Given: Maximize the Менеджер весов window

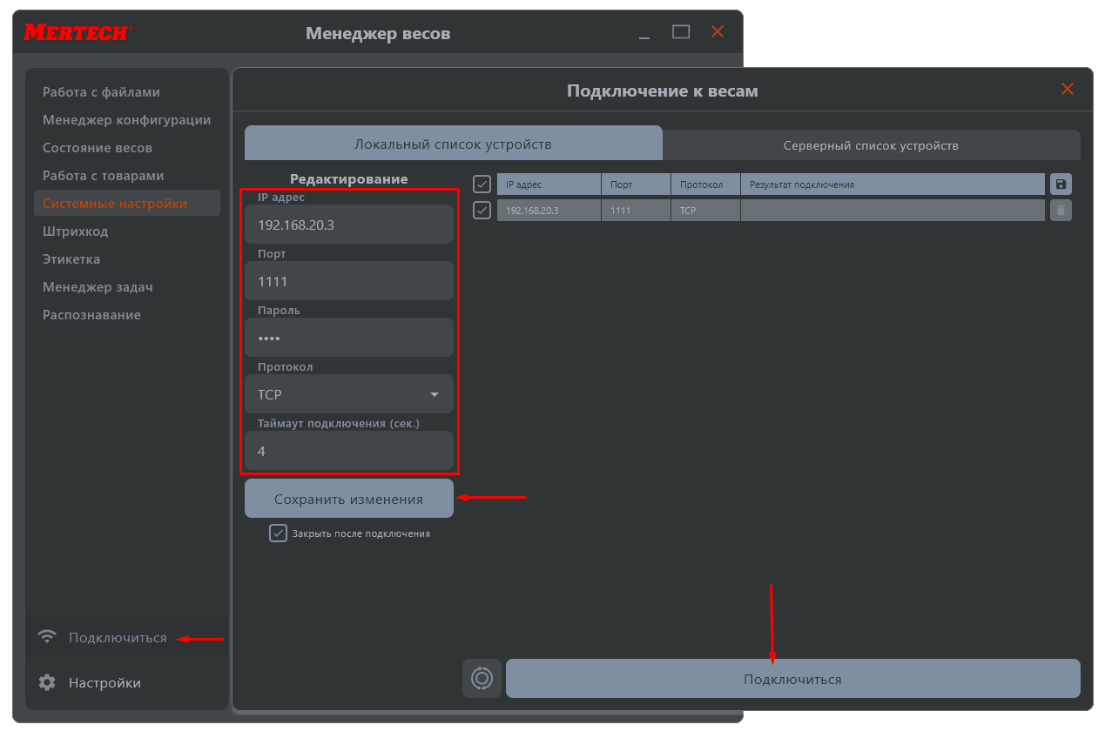Looking at the screenshot, I should [x=680, y=32].
